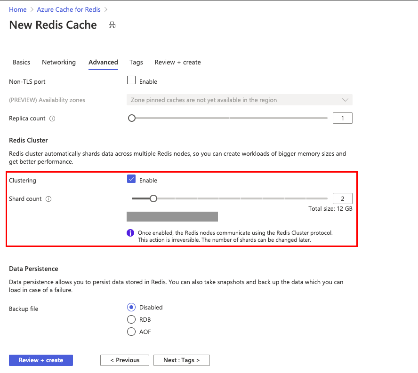Choose the Disabled backup file option
Viewport: 418px width, 373px height.
[131, 307]
